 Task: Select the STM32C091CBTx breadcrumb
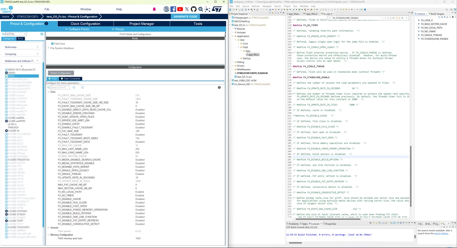pyautogui.click(x=27, y=16)
